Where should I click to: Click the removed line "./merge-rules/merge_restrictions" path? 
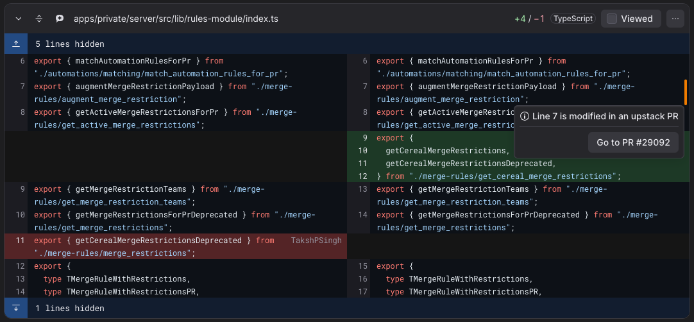pyautogui.click(x=113, y=253)
